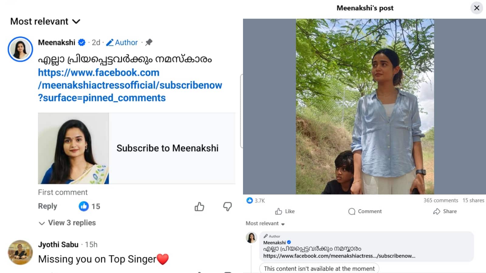Viewport: 486px width, 273px height.
Task: Open the subscribenow link in the pinned comment
Action: (130, 85)
